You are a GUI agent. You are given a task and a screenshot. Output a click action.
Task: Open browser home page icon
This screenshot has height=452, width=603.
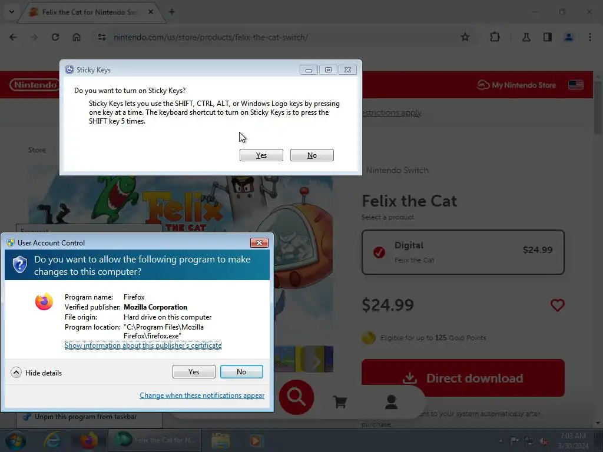pyautogui.click(x=77, y=37)
